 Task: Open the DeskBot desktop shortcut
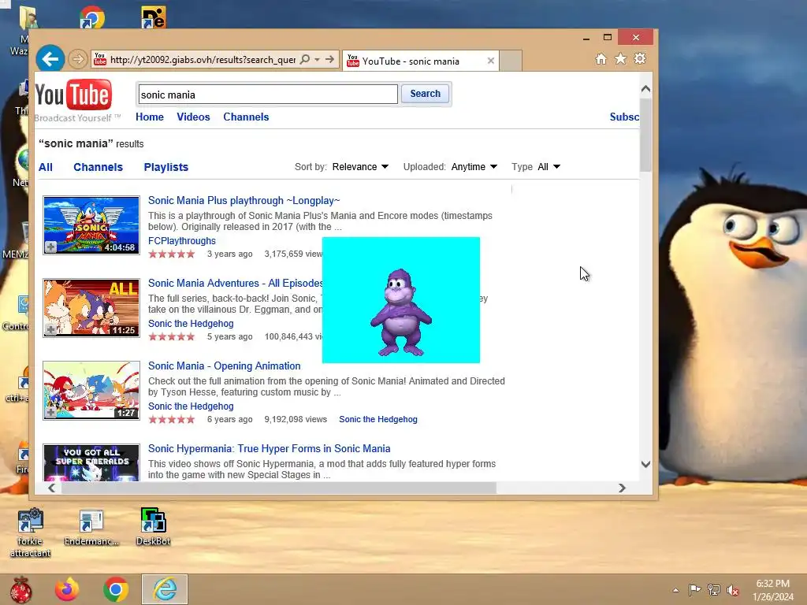coord(154,526)
